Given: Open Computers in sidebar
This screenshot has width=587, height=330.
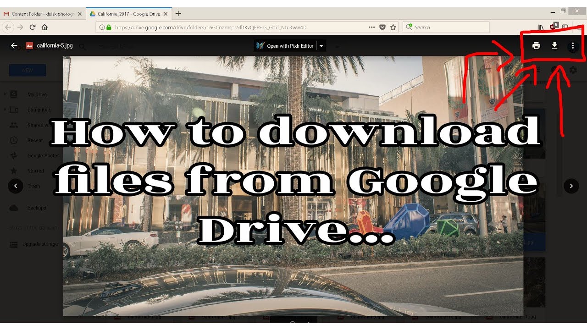Looking at the screenshot, I should tap(39, 110).
